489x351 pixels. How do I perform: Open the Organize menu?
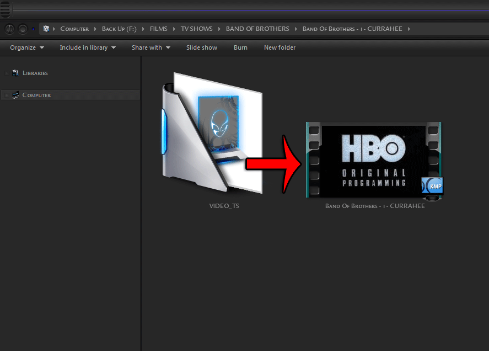27,47
